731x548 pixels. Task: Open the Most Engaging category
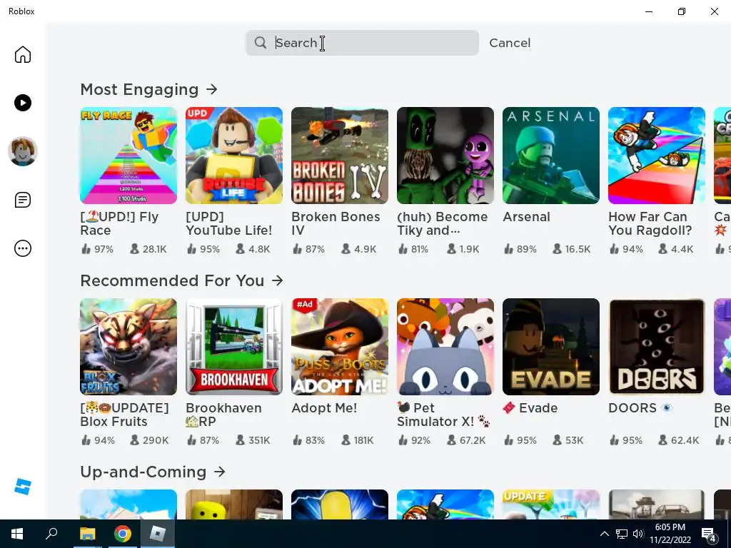(148, 89)
